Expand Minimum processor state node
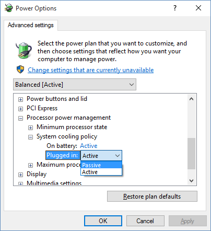211x231 pixels. tap(30, 128)
